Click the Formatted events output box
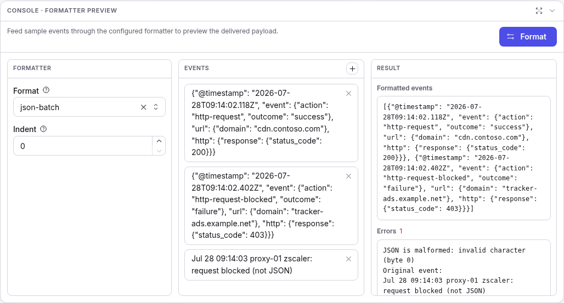Viewport: 564px width, 303px height. (464, 158)
